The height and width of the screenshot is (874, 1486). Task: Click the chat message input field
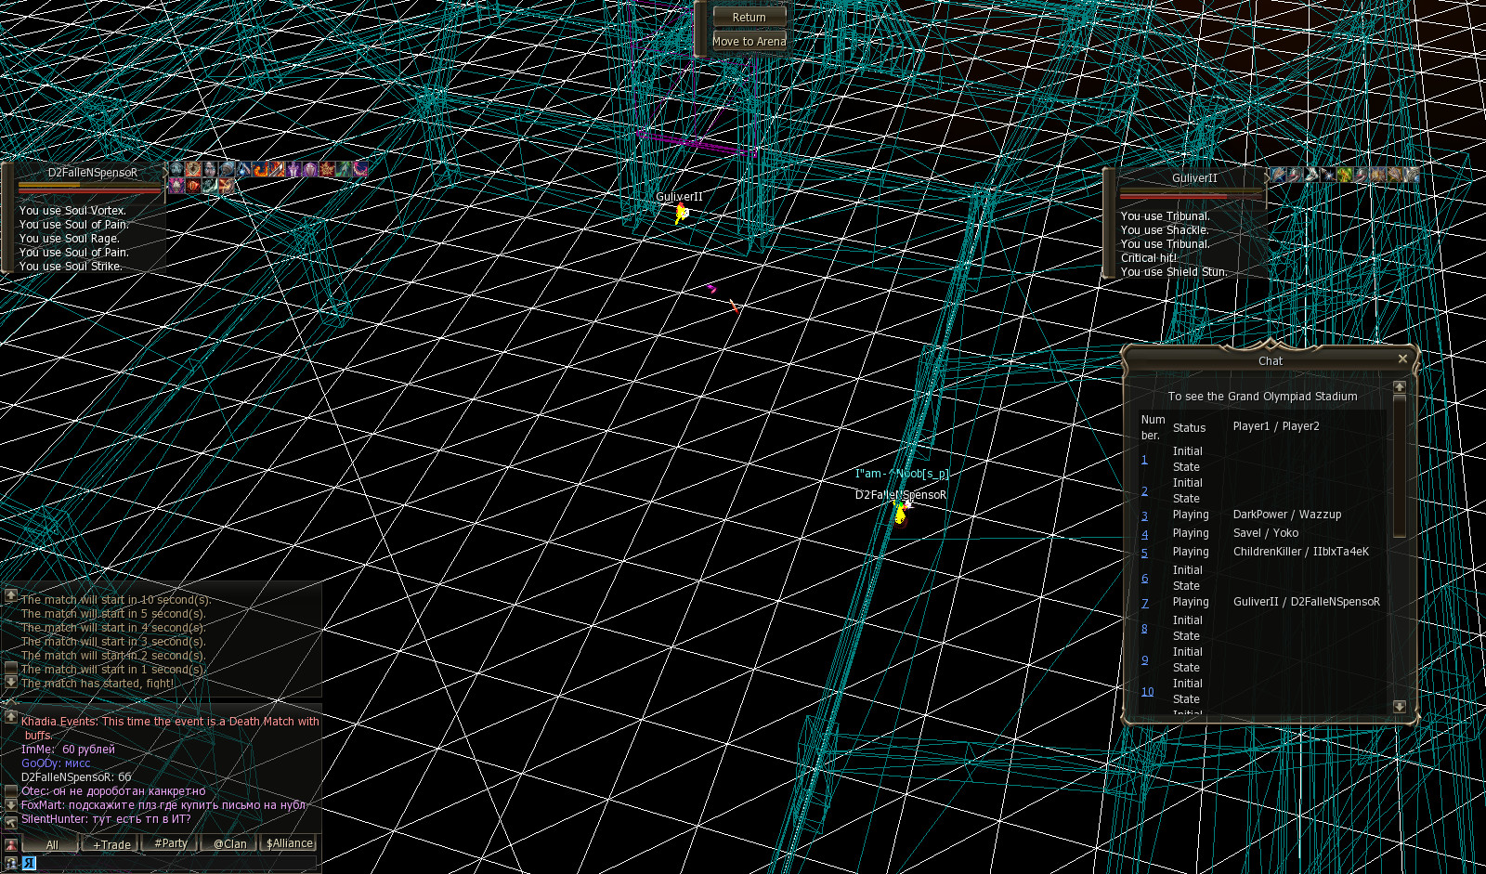click(170, 863)
